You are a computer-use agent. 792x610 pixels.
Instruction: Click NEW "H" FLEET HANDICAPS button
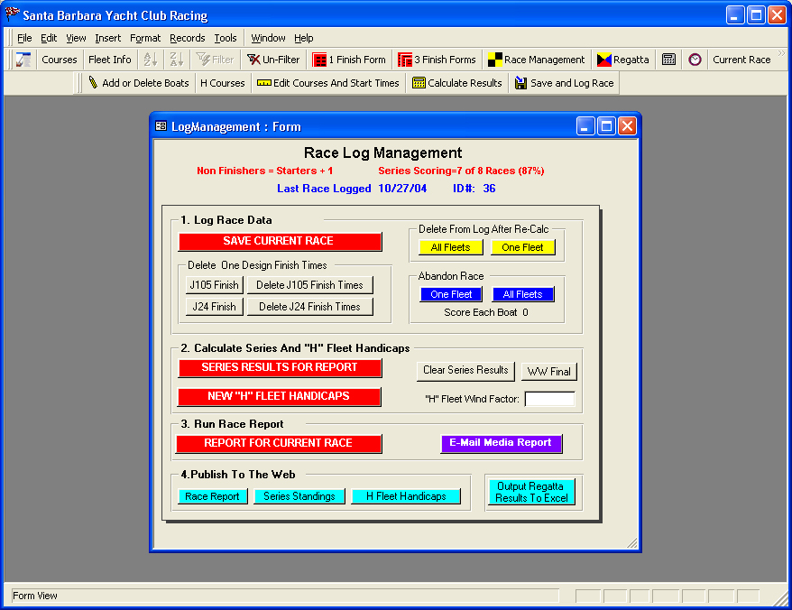click(x=279, y=397)
